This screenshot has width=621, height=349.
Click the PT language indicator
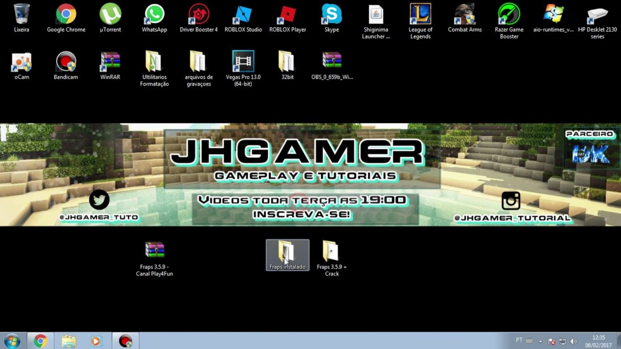[519, 340]
